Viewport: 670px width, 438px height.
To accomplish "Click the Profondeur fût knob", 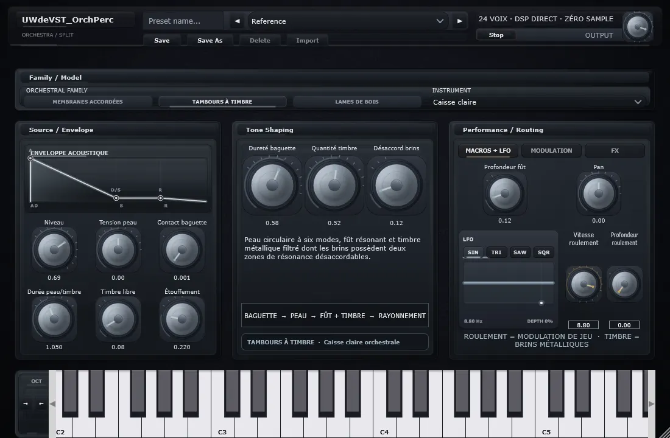I will tap(505, 193).
